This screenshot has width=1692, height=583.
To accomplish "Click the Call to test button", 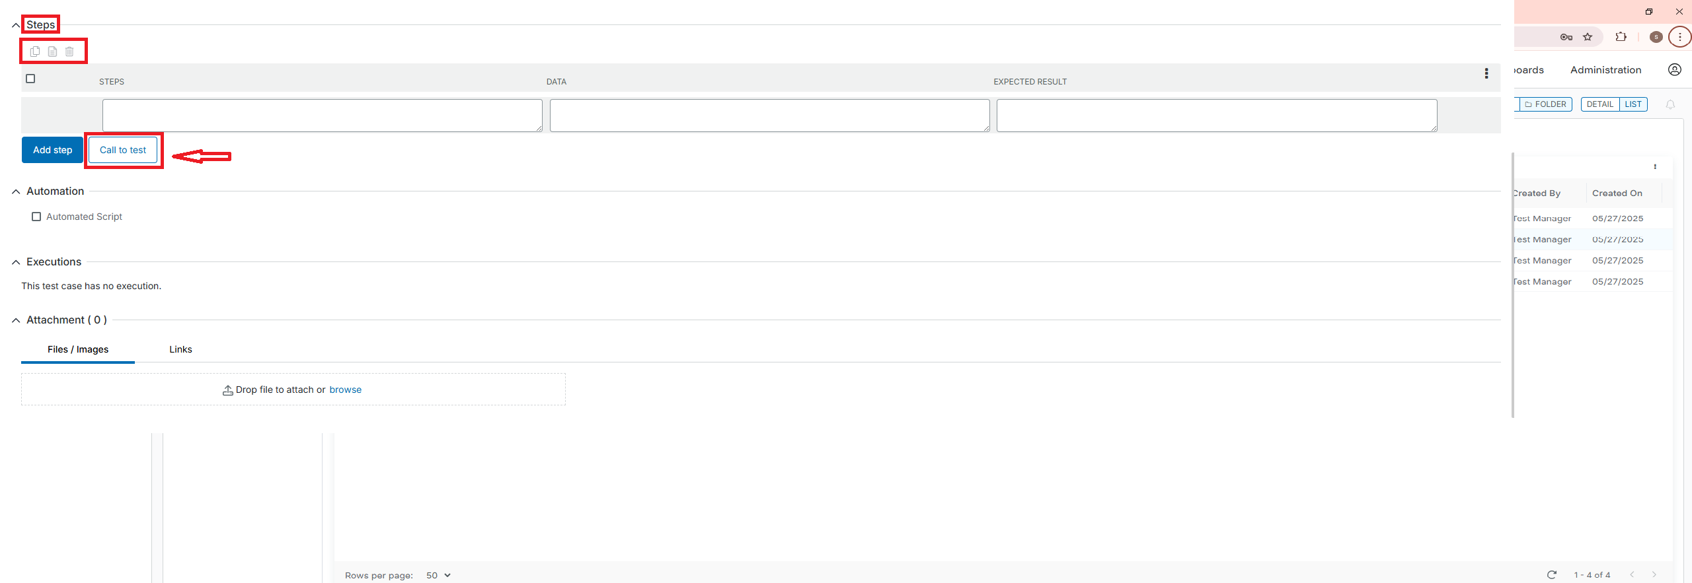I will click(x=123, y=150).
